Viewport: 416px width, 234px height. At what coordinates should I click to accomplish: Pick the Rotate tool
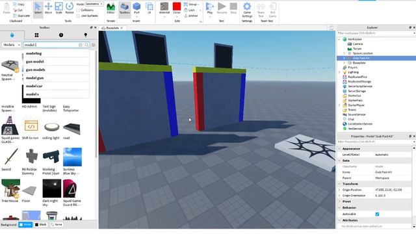70,8
